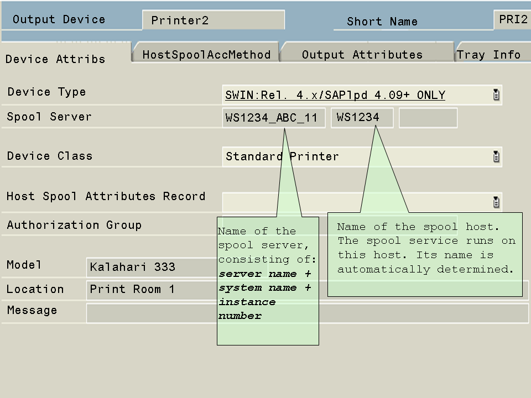Focus the Spool Server field WS1234_ABC_11

pyautogui.click(x=273, y=118)
